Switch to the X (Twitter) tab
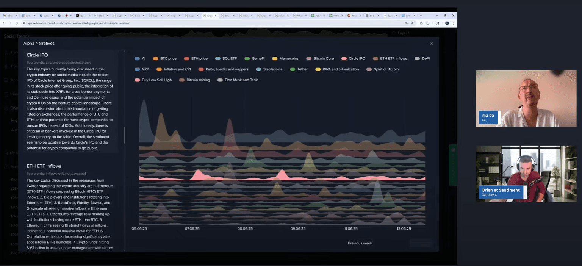 coord(81,16)
